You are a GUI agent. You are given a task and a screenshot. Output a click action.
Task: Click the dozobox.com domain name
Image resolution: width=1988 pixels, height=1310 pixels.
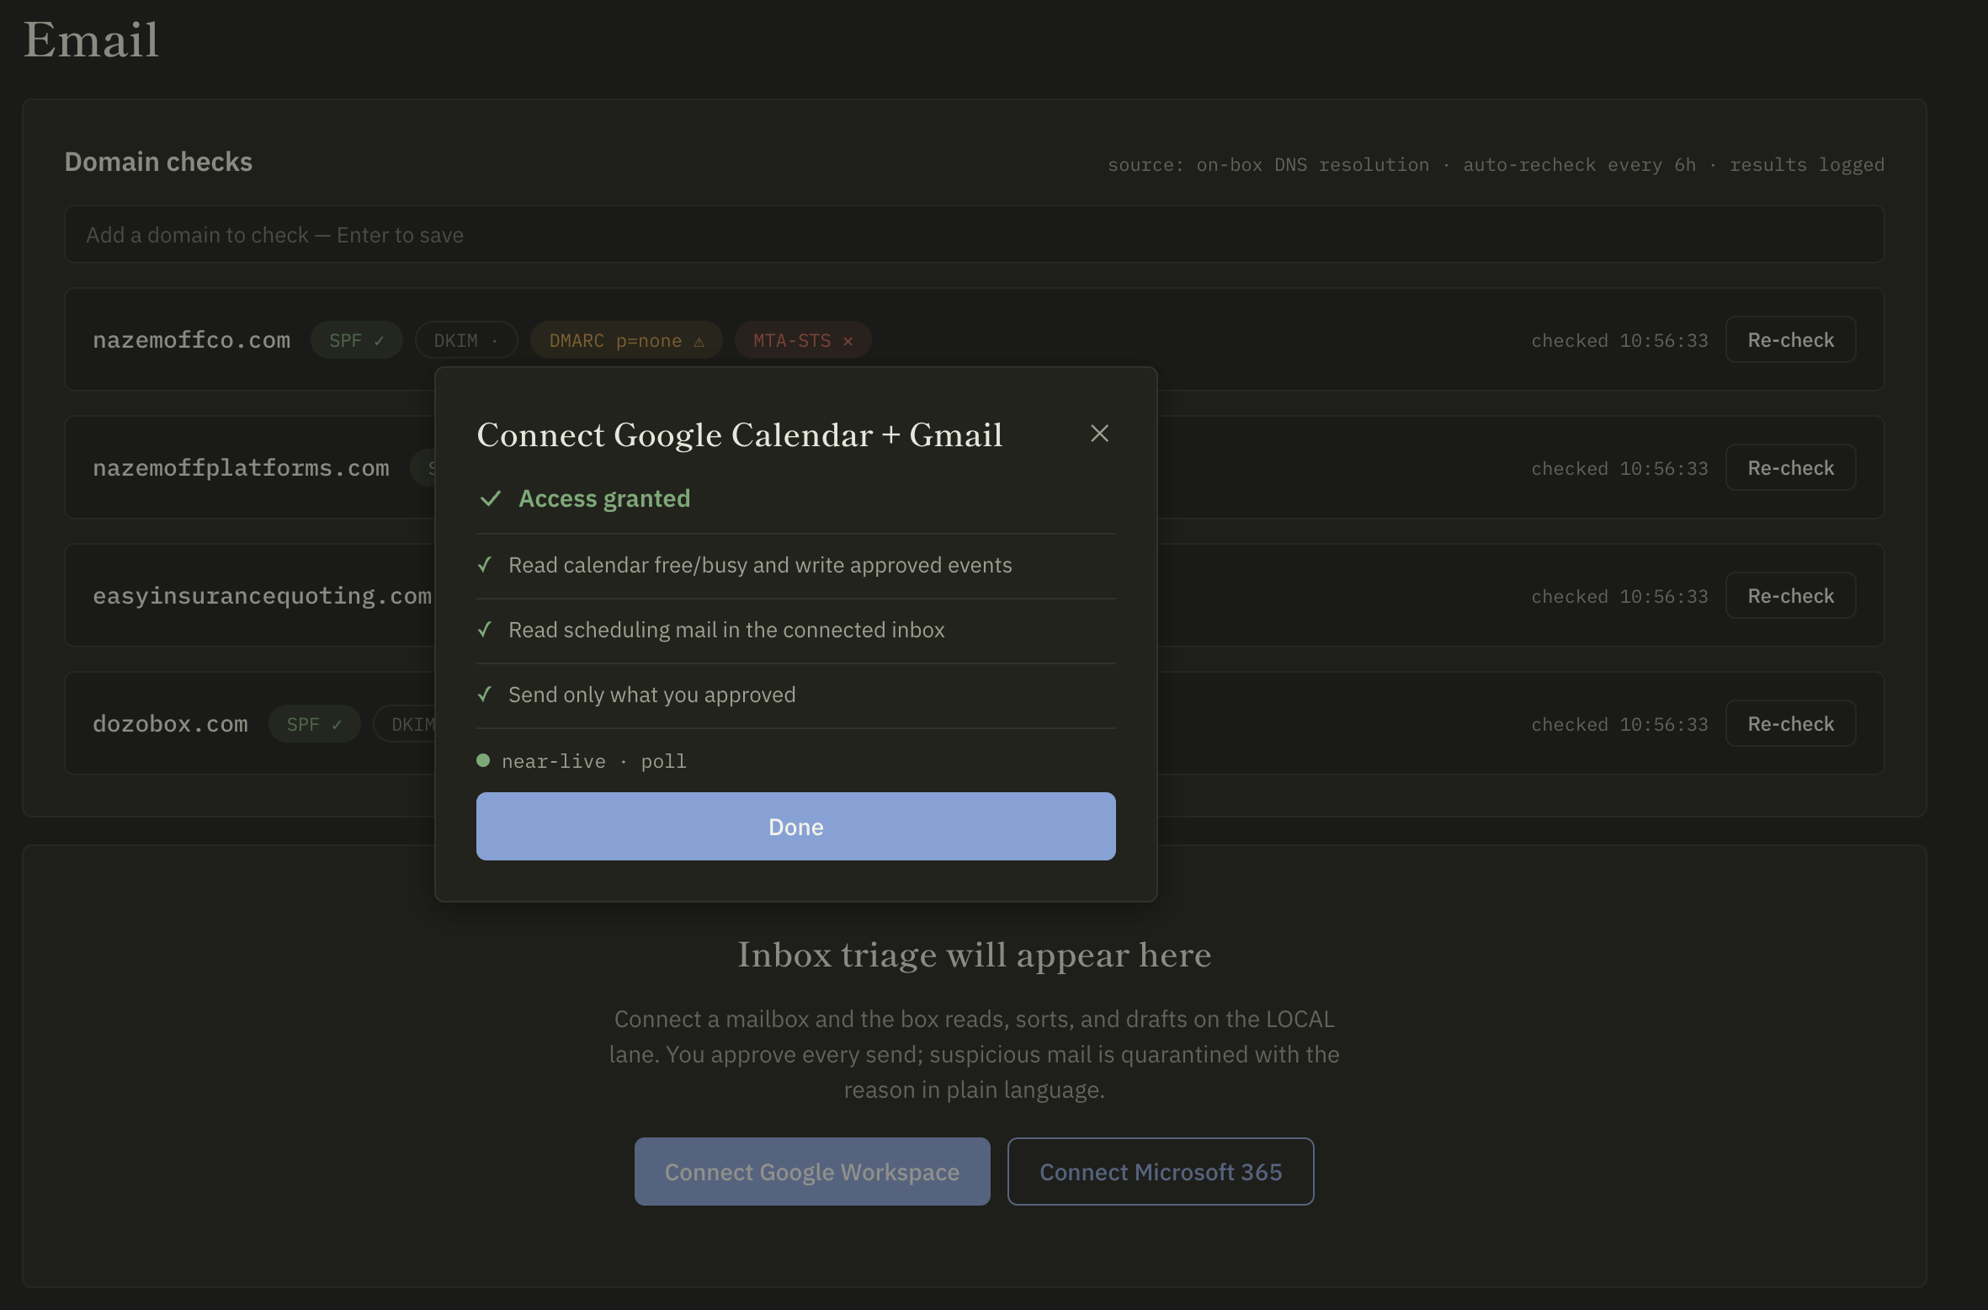[170, 724]
